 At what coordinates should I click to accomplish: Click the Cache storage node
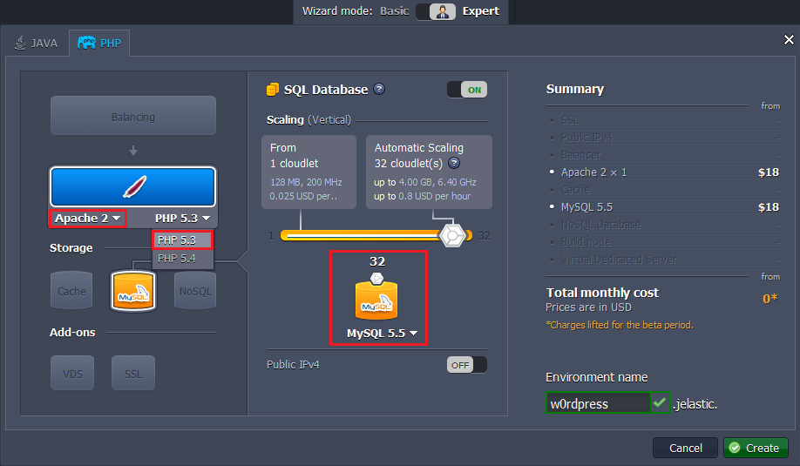pos(71,291)
